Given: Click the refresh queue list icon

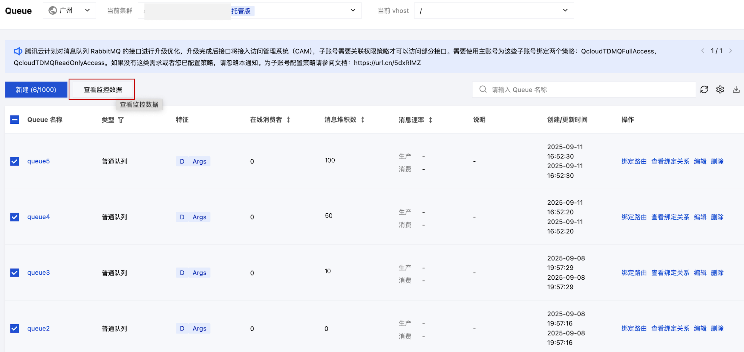Looking at the screenshot, I should point(704,90).
